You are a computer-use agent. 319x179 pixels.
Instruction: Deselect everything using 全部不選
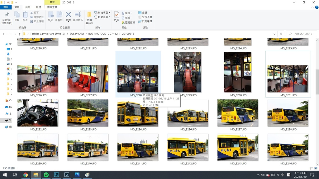point(145,17)
